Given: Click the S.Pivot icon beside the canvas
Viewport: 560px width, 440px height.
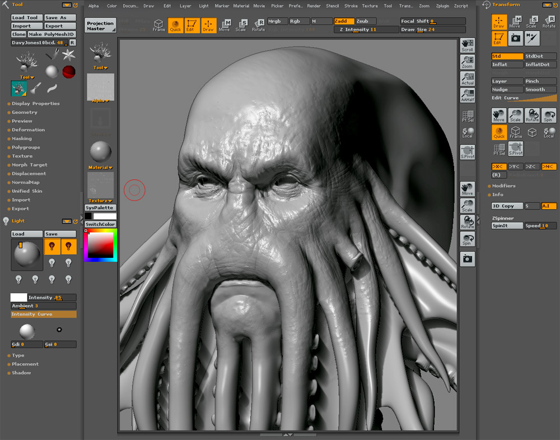Looking at the screenshot, I should [x=467, y=152].
